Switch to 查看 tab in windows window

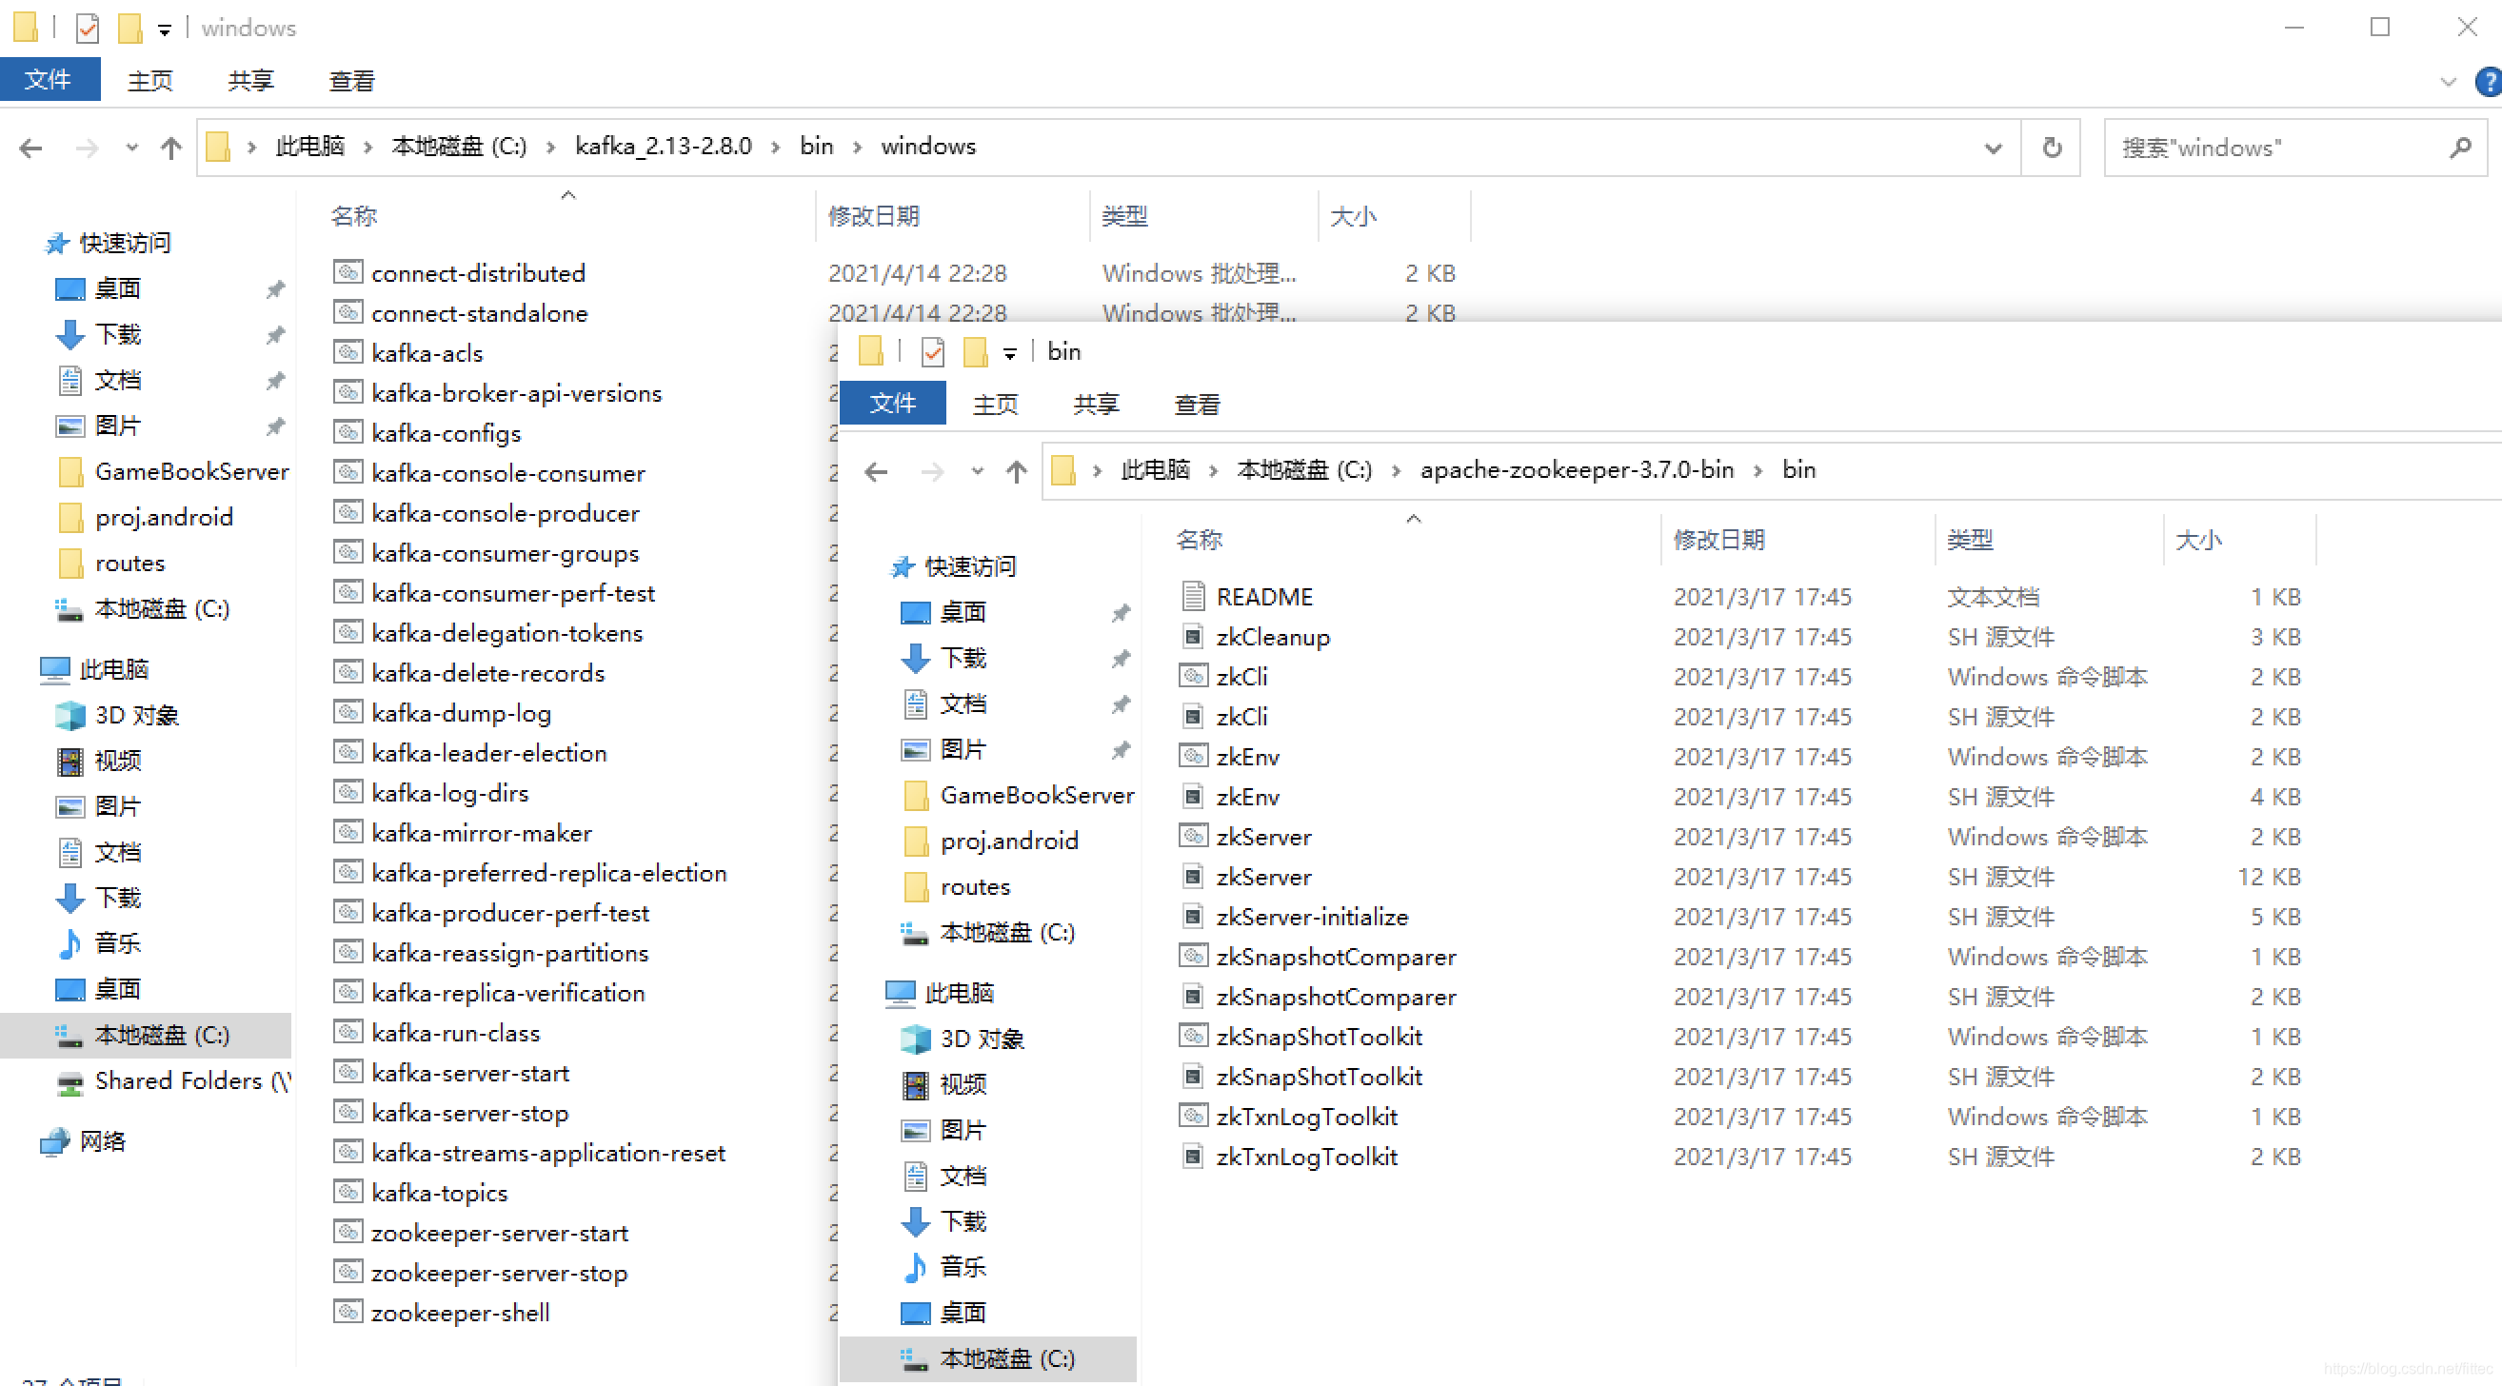click(351, 81)
